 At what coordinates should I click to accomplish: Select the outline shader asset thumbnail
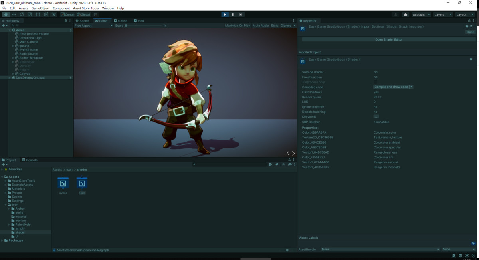click(x=63, y=183)
